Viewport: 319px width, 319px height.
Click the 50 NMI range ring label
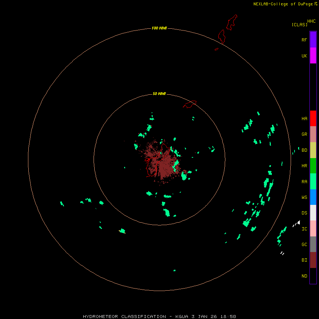click(159, 94)
